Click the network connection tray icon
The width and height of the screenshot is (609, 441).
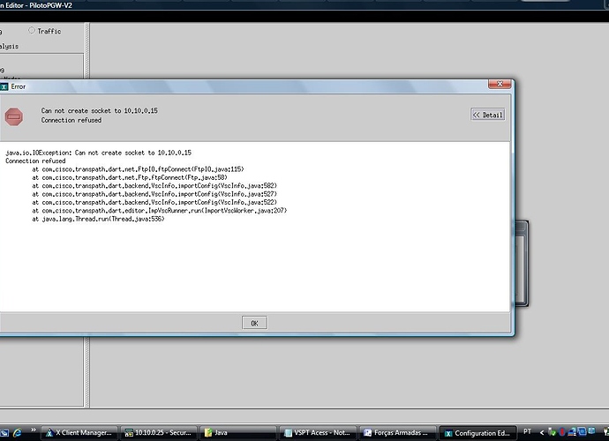(571, 431)
